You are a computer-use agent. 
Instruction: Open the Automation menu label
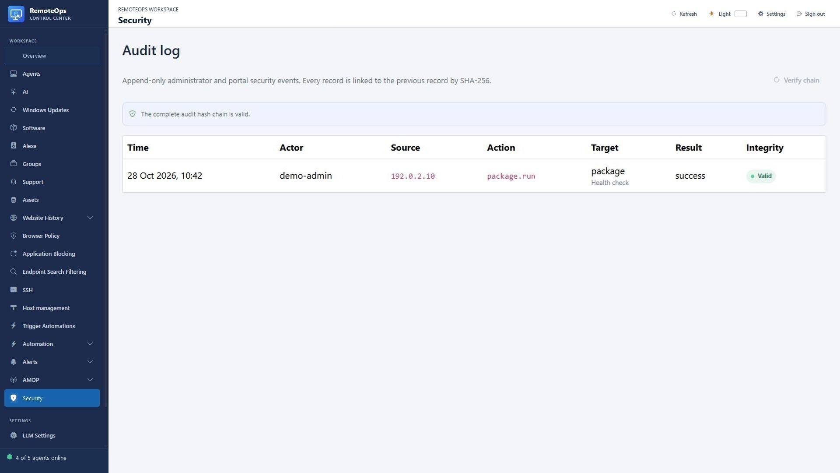38,344
